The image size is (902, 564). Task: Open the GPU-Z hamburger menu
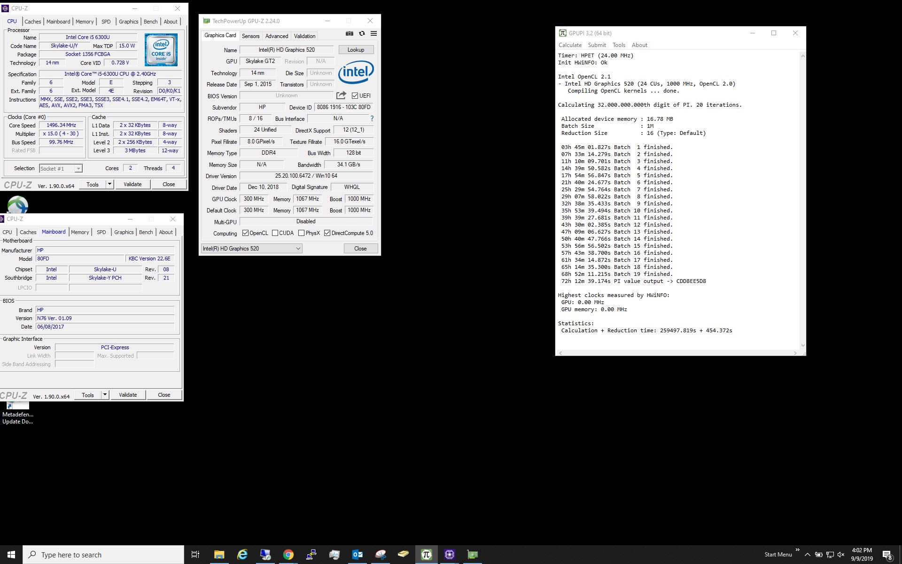pos(373,33)
